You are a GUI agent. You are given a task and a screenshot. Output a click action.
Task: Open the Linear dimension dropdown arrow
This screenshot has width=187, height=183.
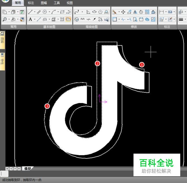coord(166,12)
